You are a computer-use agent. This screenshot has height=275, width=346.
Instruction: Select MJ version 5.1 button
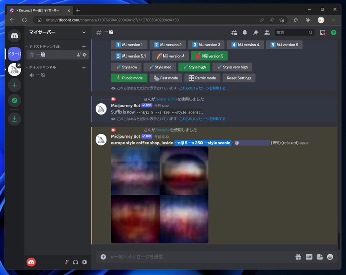(130, 56)
